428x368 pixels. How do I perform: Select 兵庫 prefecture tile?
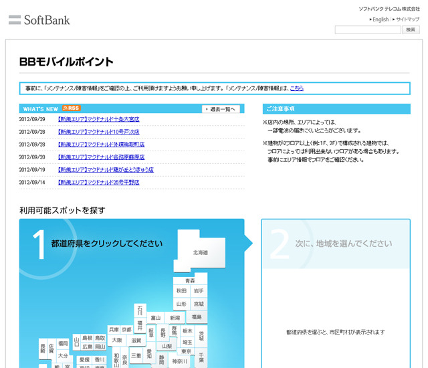coord(114,329)
